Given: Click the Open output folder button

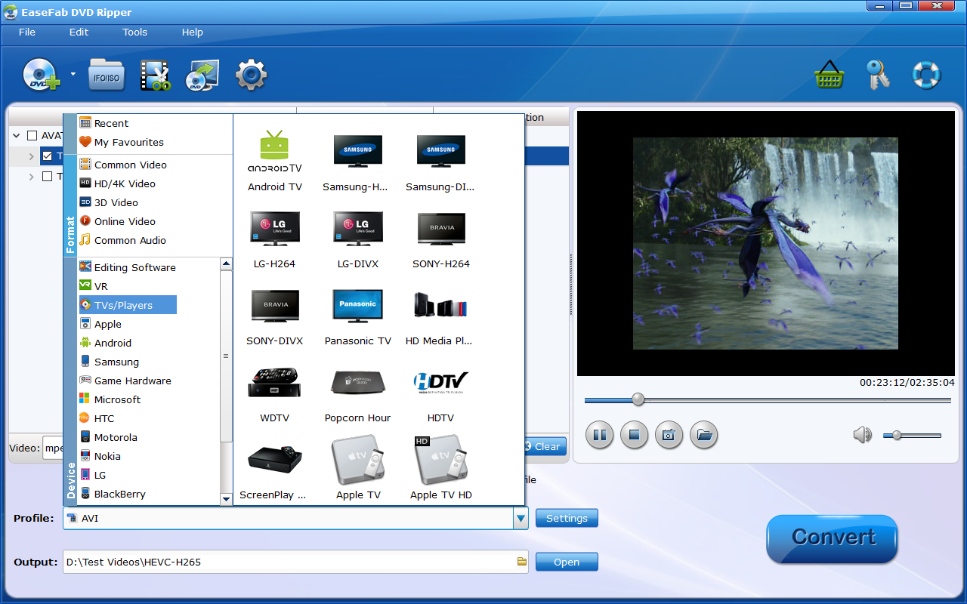Looking at the screenshot, I should (567, 562).
